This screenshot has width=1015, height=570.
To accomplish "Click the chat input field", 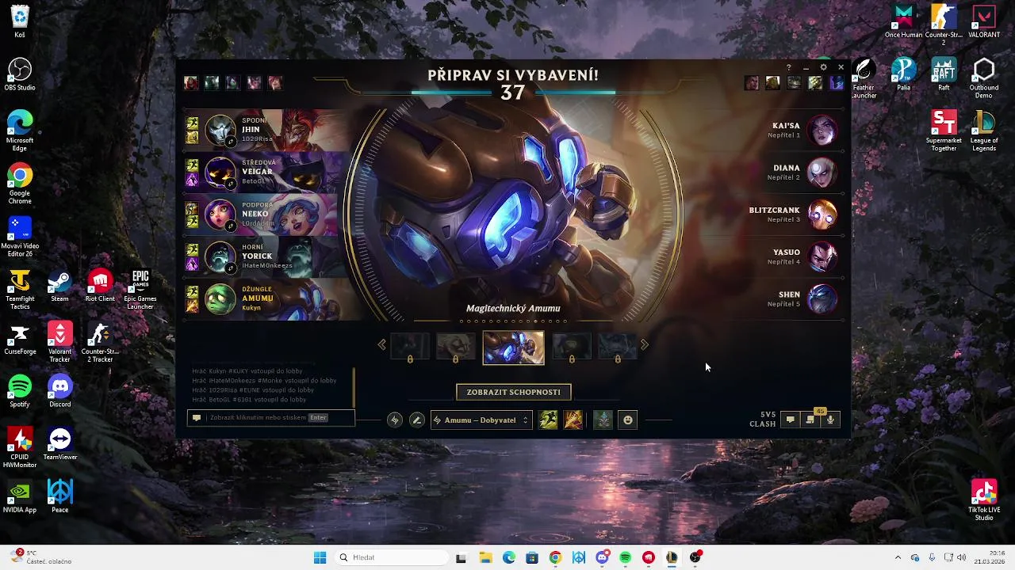I will click(271, 417).
